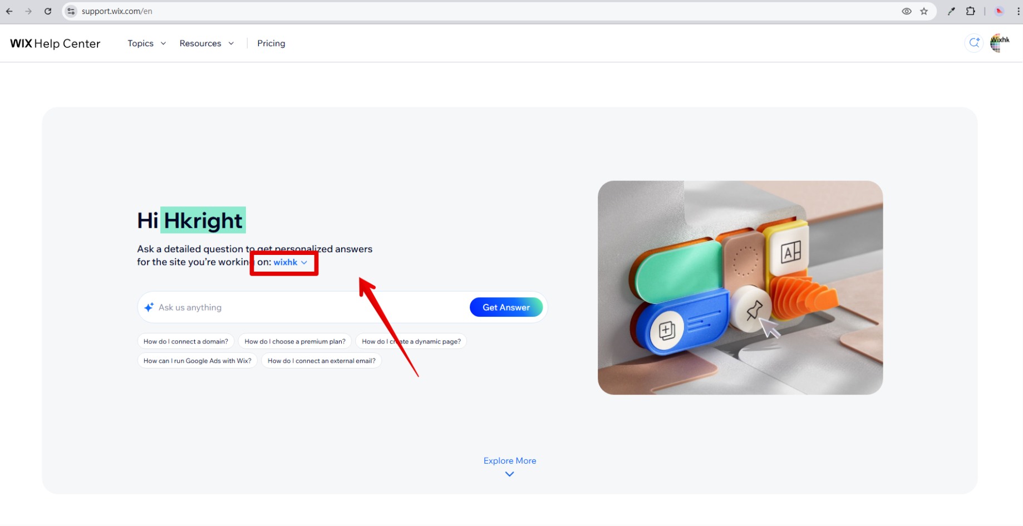Screen dimensions: 1023x526
Task: Expand the Resources menu
Action: 206,43
